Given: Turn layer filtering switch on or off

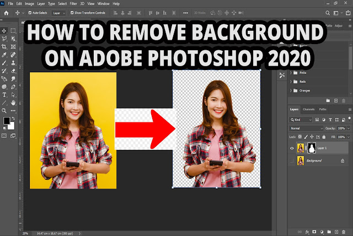Looking at the screenshot, I should pyautogui.click(x=349, y=119).
